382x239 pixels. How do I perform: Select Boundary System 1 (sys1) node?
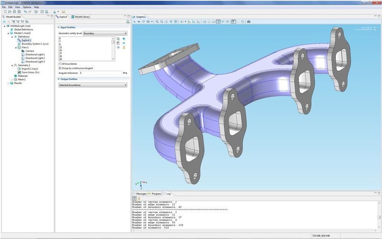pyautogui.click(x=35, y=44)
